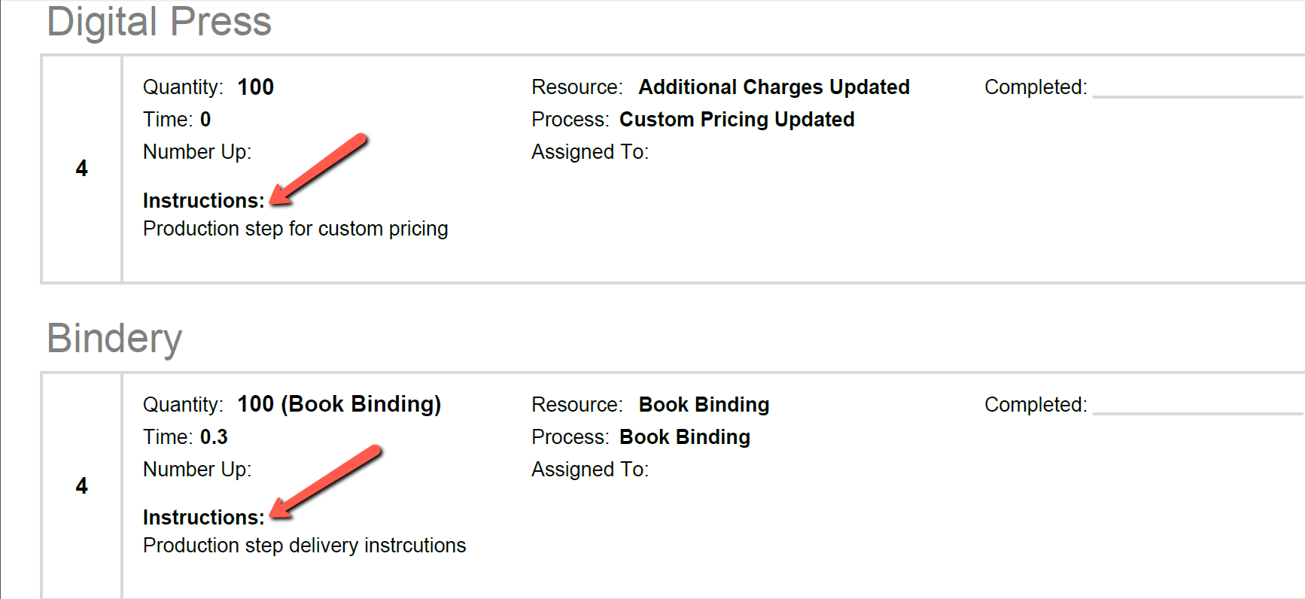Viewport: 1305px width, 599px height.
Task: Select the Instructions label in Bindery
Action: [x=204, y=518]
